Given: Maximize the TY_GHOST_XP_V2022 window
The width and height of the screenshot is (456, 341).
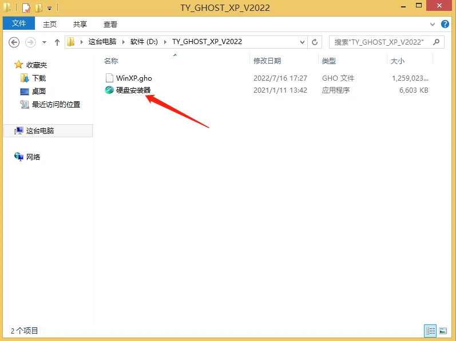Looking at the screenshot, I should (x=419, y=6).
